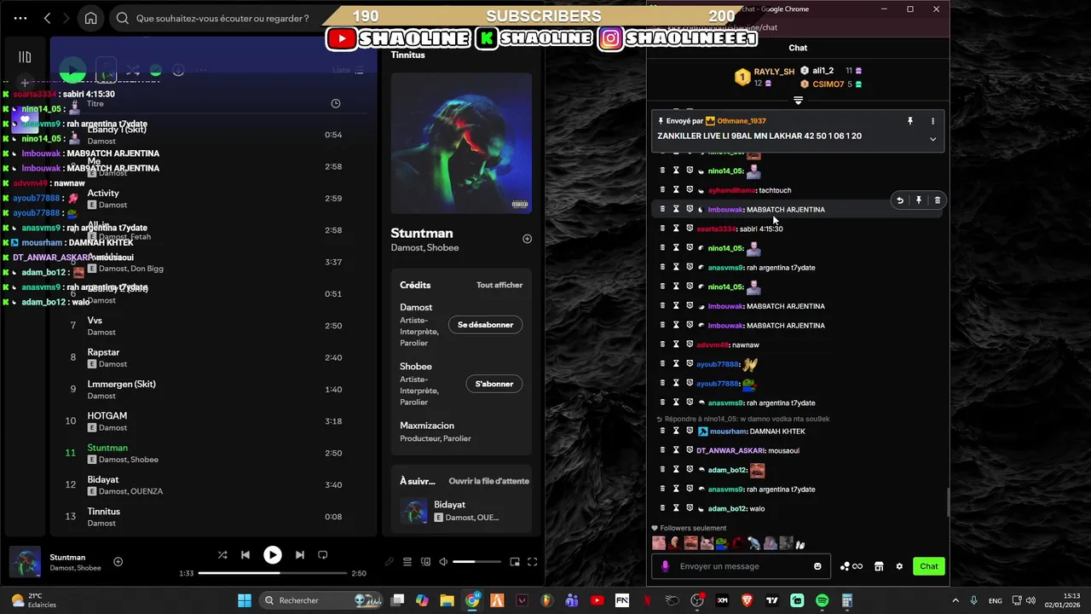Open Bidayat in the À suivre section

461,511
